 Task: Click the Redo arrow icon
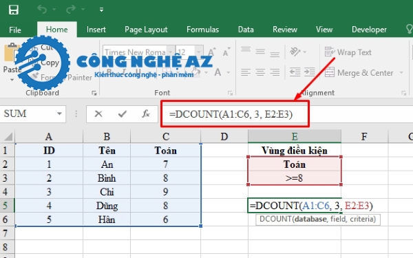(x=71, y=10)
